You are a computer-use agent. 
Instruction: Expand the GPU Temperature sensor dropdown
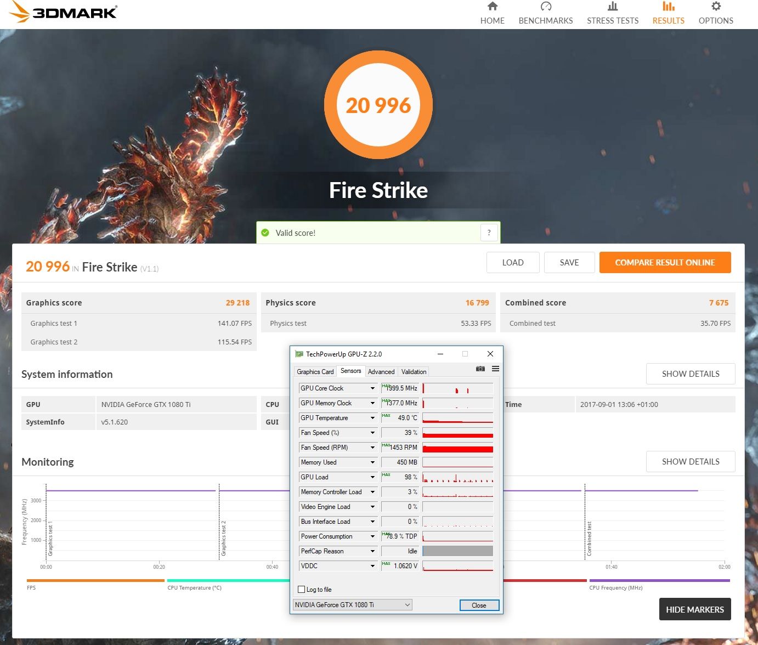372,418
